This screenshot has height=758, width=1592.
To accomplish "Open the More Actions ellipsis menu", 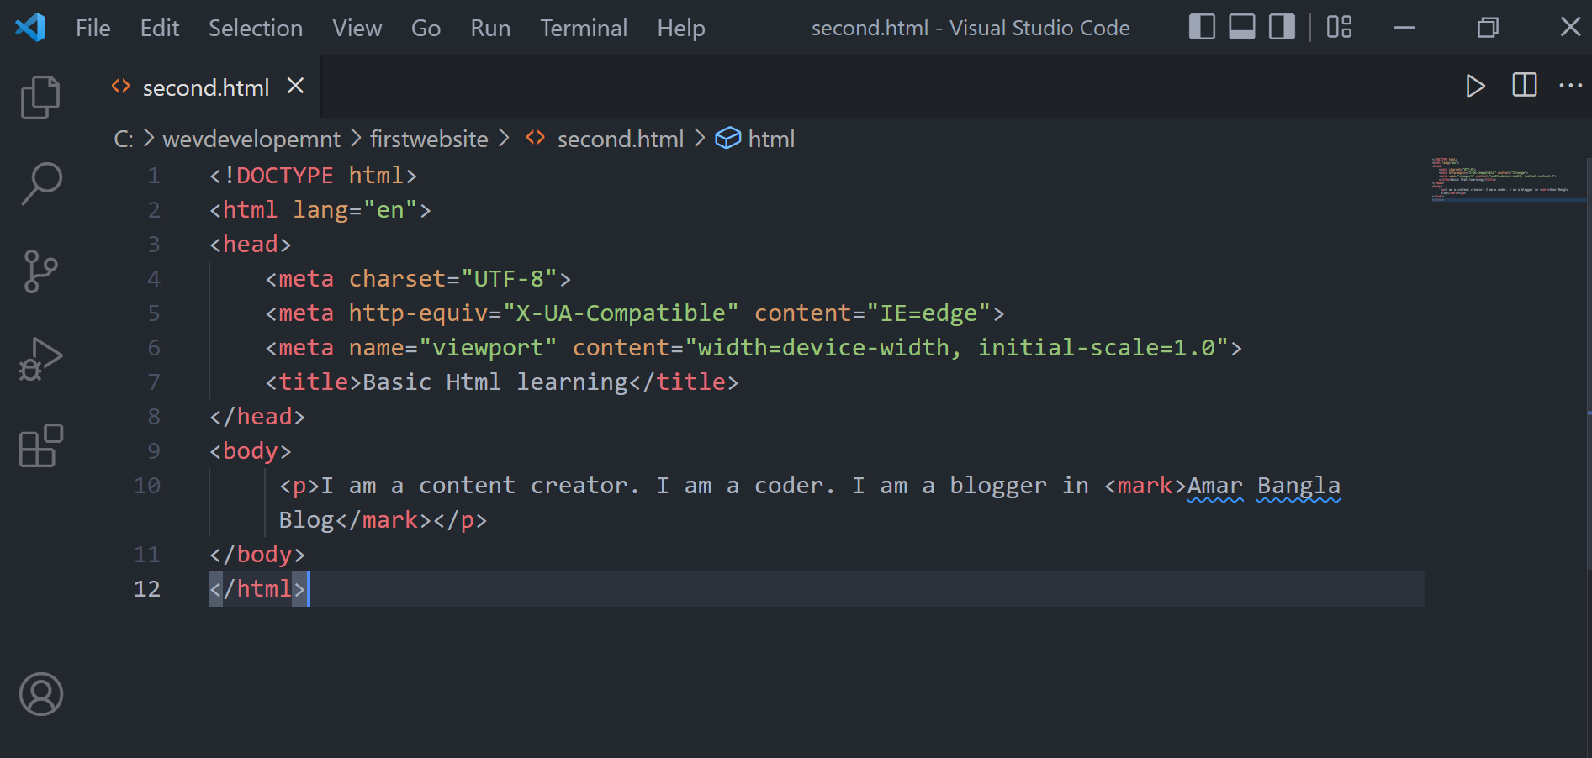I will 1570,86.
